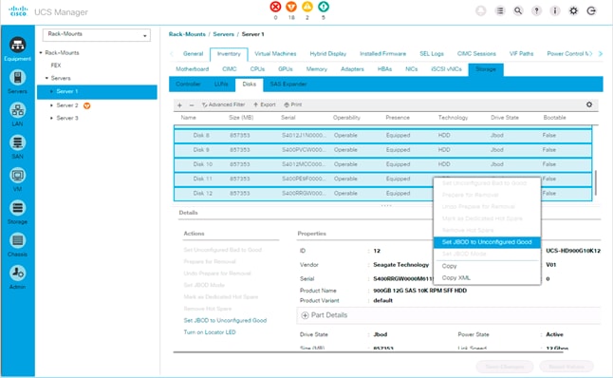Viewport: 613px width, 378px height.
Task: Switch to the Virtual Machines tab
Action: pyautogui.click(x=275, y=54)
